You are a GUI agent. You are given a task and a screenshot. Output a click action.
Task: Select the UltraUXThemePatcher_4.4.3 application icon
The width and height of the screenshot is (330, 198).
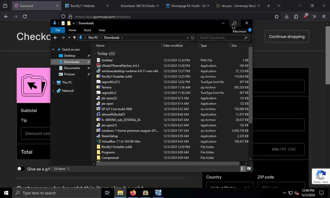98,66
